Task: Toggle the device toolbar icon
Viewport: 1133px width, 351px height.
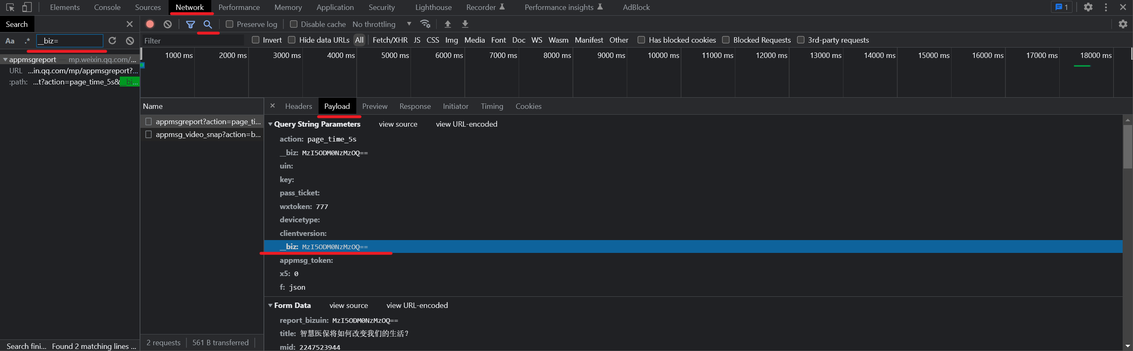Action: click(27, 7)
